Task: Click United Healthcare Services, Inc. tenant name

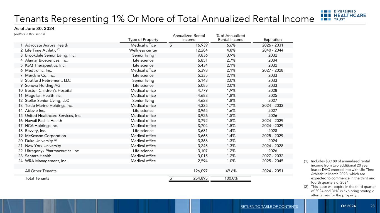Action: coord(53,116)
